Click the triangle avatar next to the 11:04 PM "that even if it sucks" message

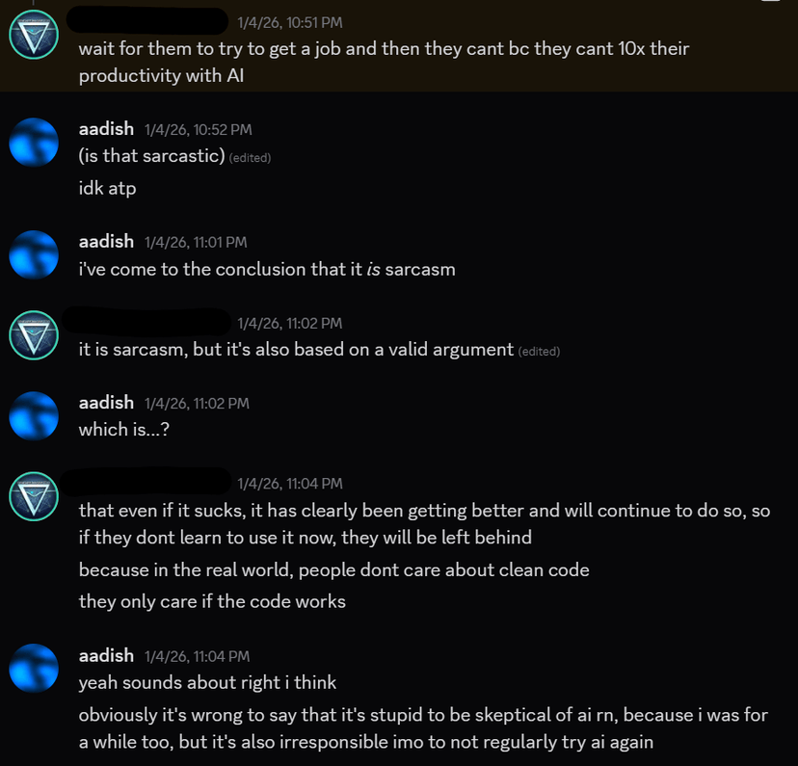pyautogui.click(x=34, y=497)
